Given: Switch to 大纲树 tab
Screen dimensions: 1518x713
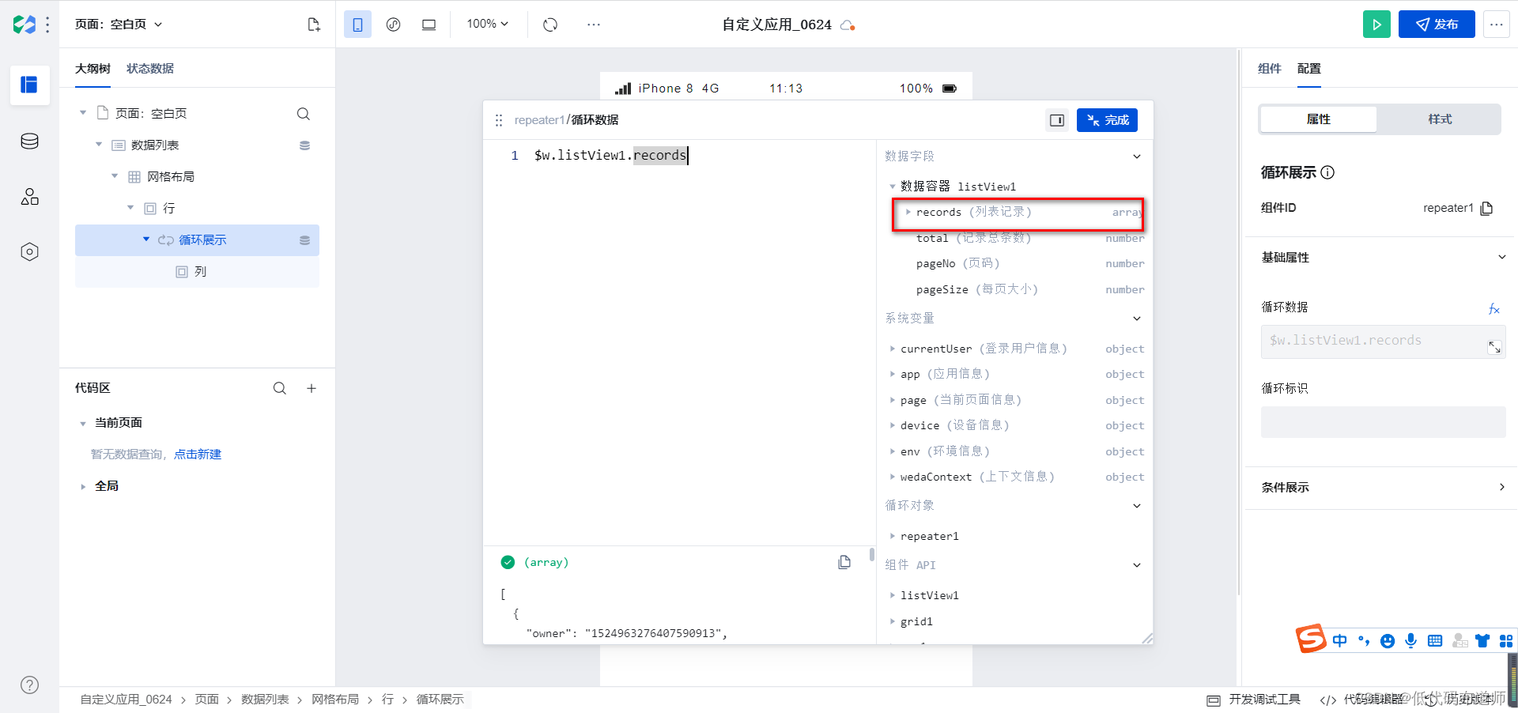Looking at the screenshot, I should [93, 69].
